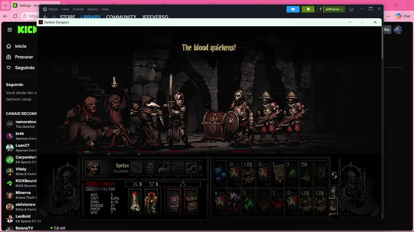
Task: Inspect the Occultist robe armor slot
Action: tap(151, 201)
